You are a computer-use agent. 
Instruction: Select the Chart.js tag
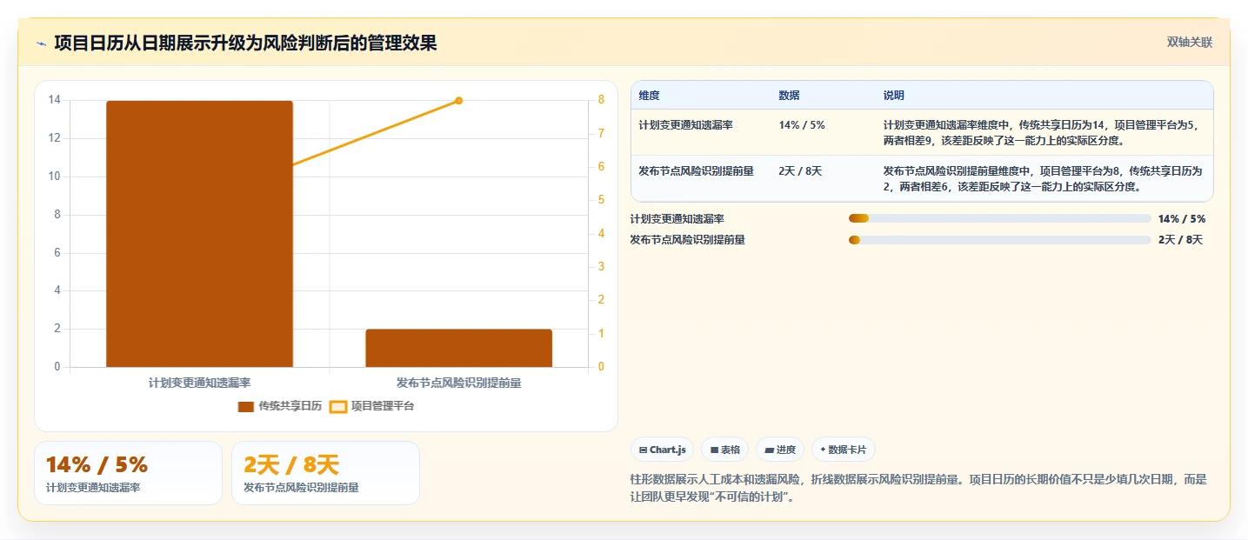[662, 450]
